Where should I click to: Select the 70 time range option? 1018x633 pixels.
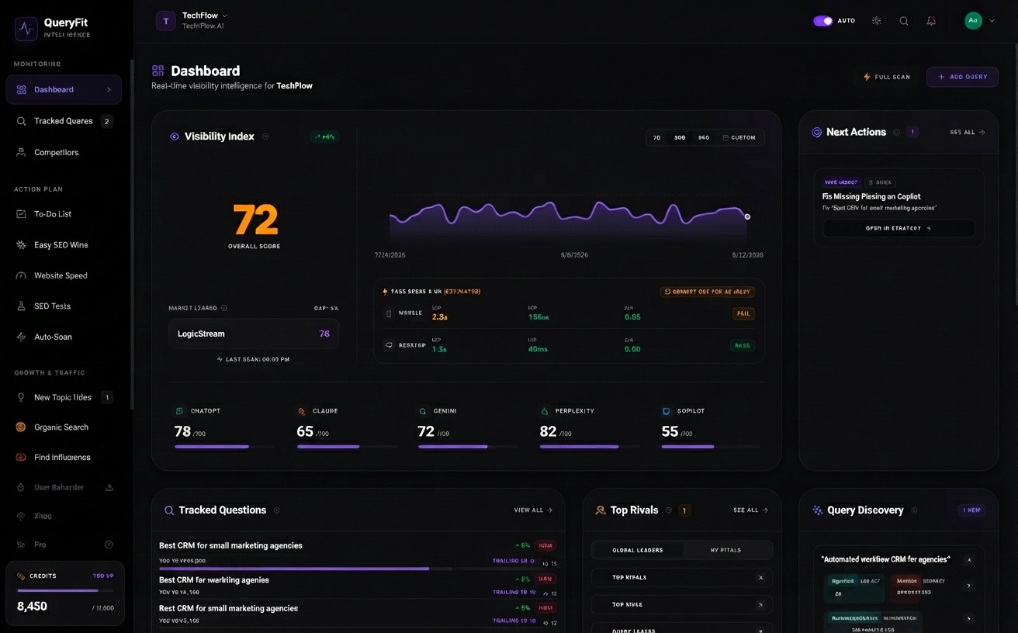click(656, 137)
